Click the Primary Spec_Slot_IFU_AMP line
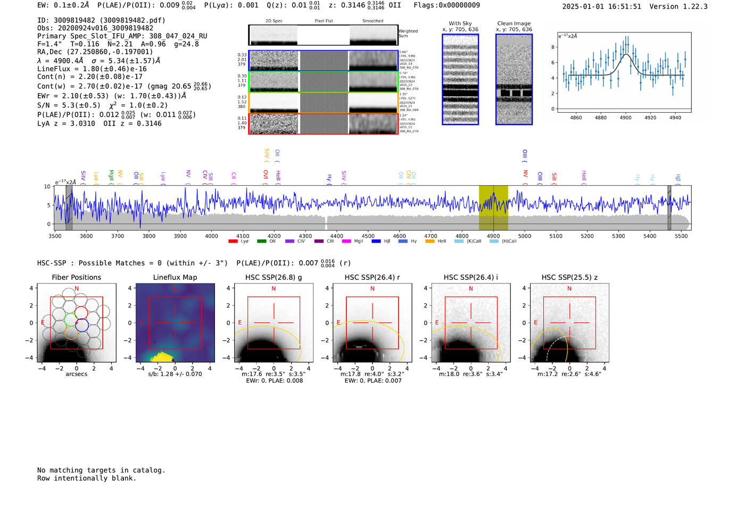The height and width of the screenshot is (507, 745). 122,36
